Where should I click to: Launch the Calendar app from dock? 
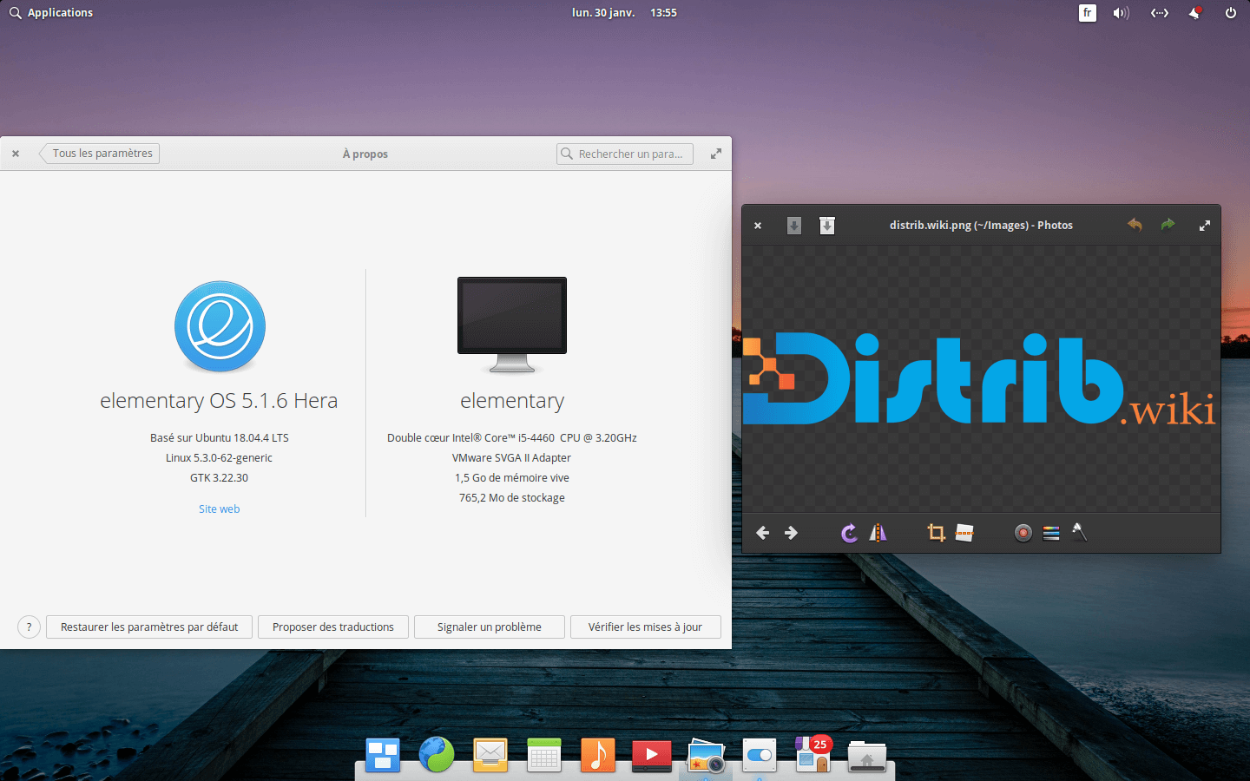click(x=544, y=755)
